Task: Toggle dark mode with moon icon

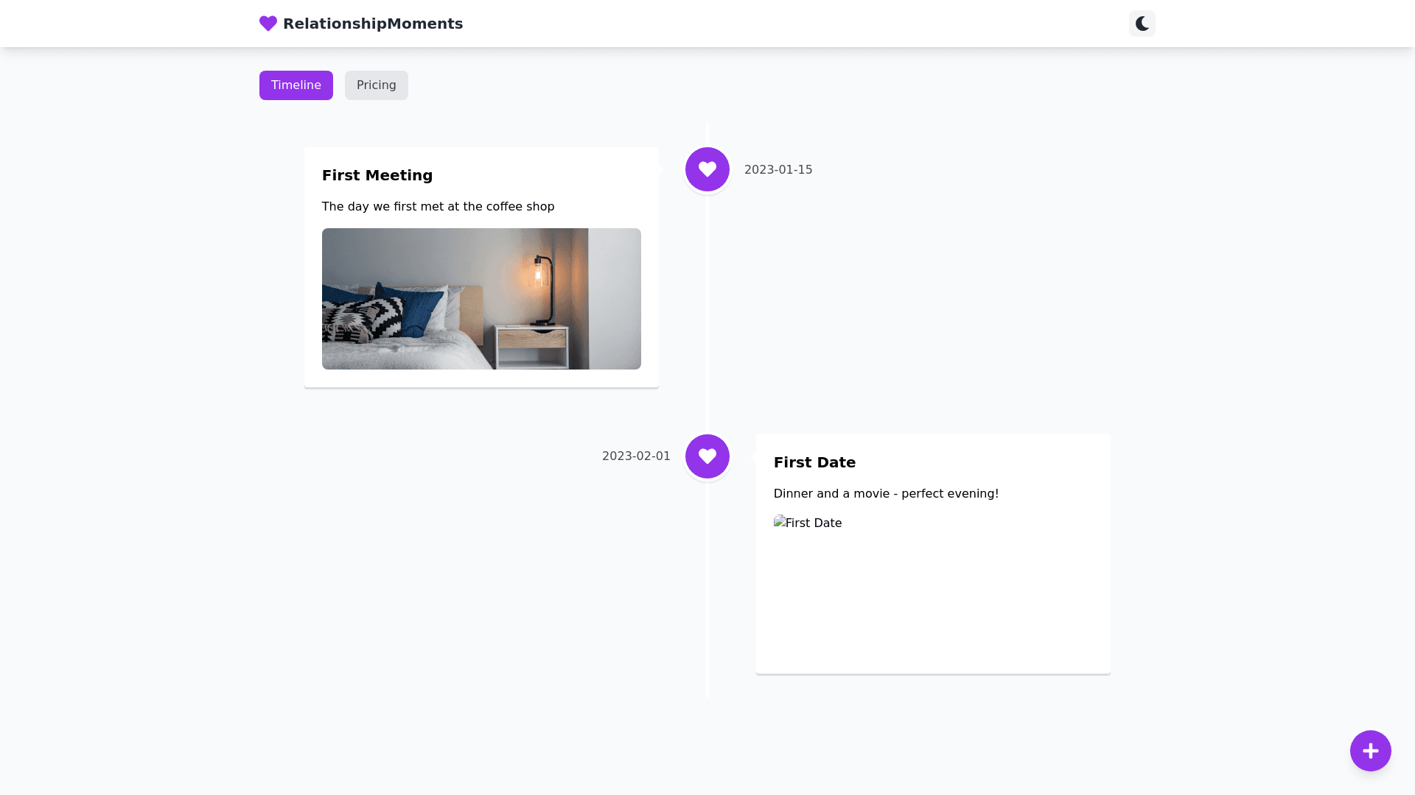Action: click(x=1142, y=24)
